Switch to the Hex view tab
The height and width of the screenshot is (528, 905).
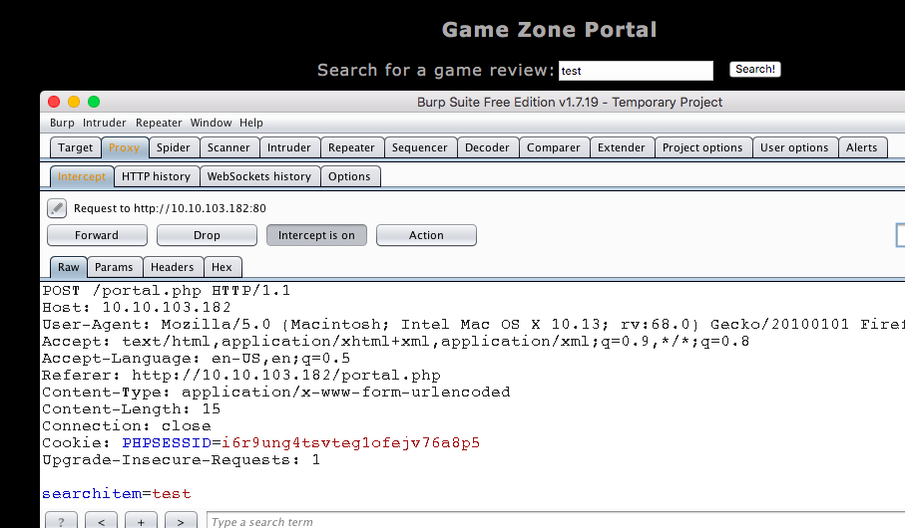point(222,267)
